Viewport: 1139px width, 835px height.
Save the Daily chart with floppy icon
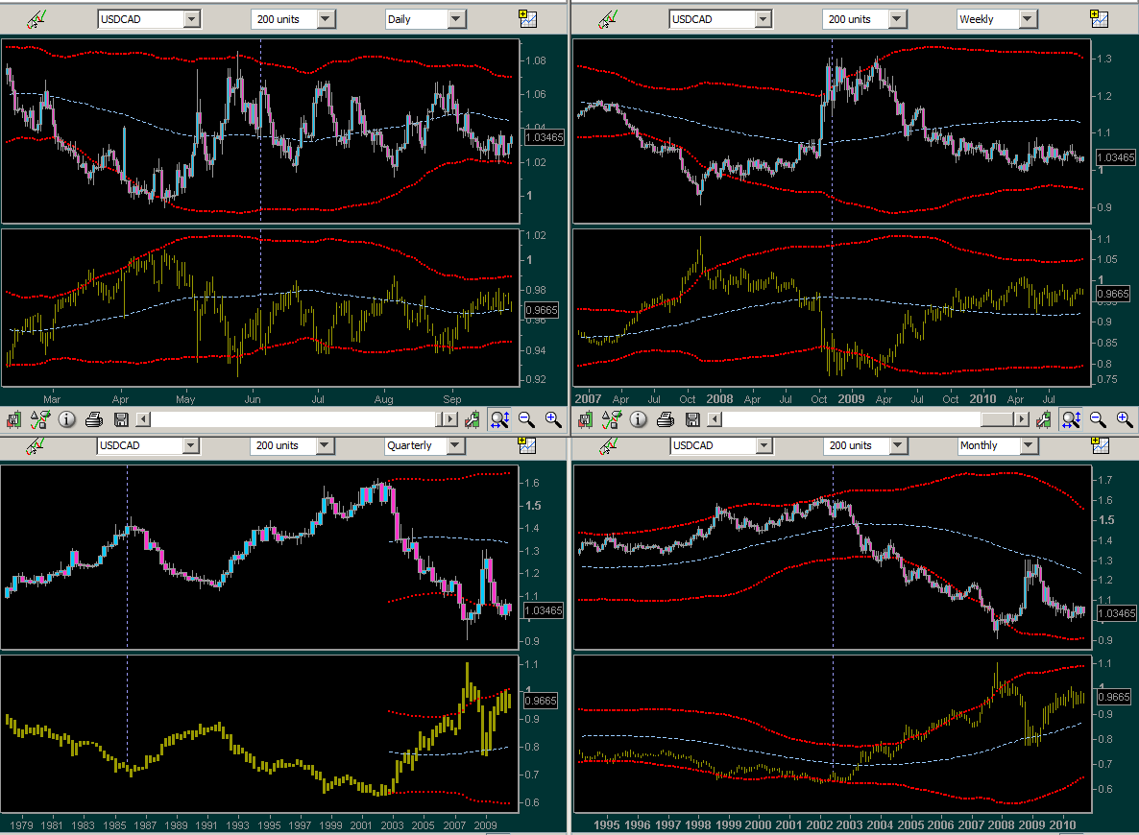[x=121, y=419]
